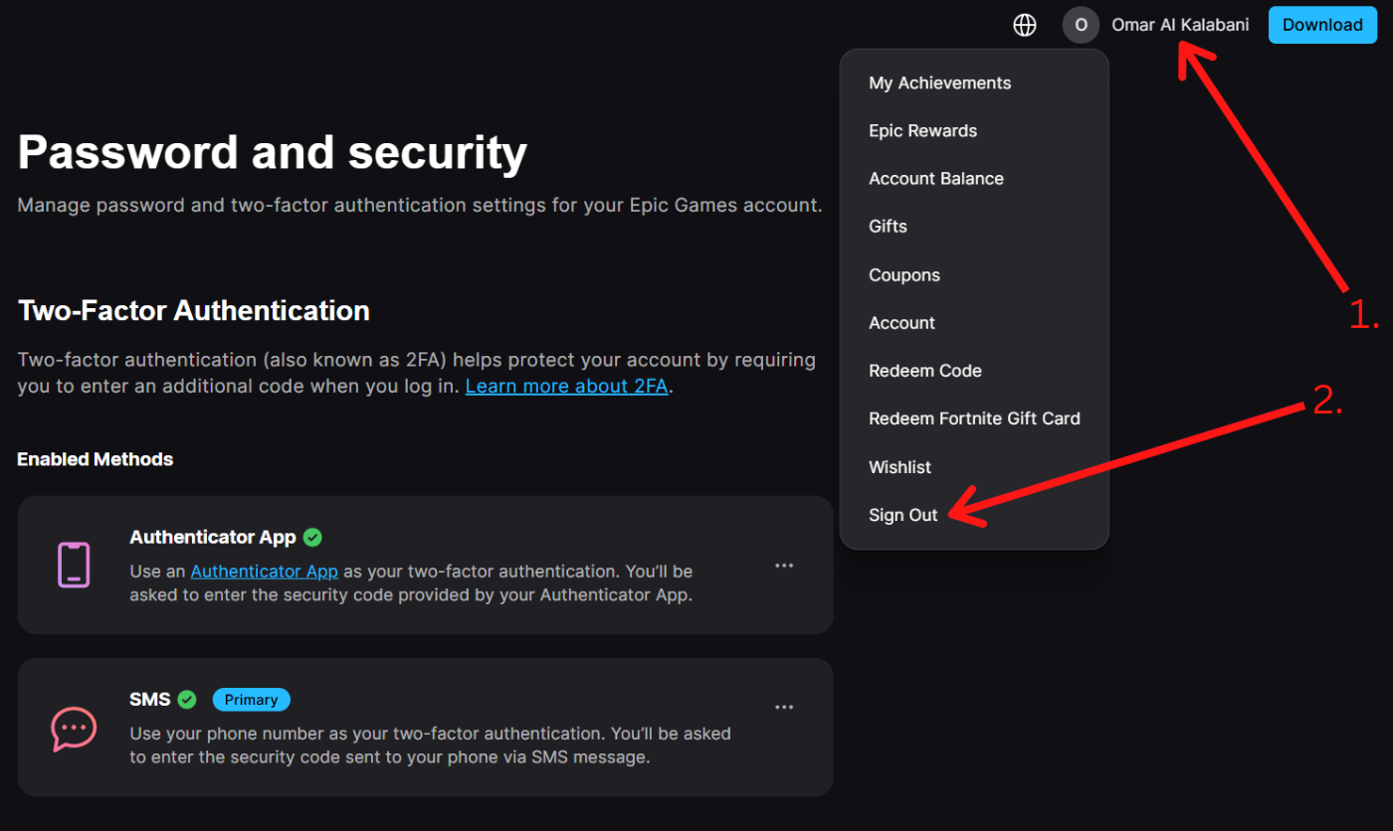
Task: Click the purple phone Authenticator App icon
Action: pos(74,565)
